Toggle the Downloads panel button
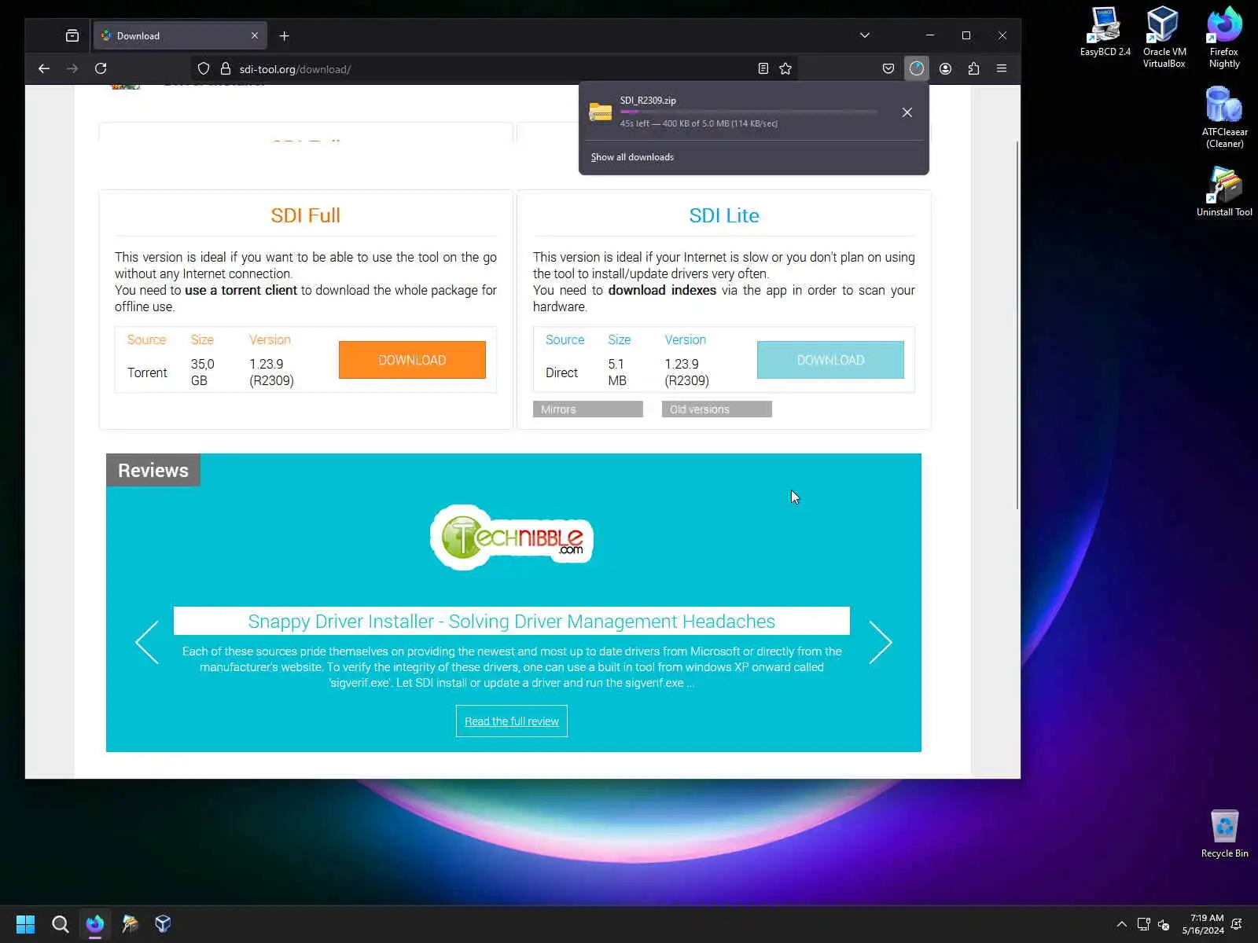 917,68
